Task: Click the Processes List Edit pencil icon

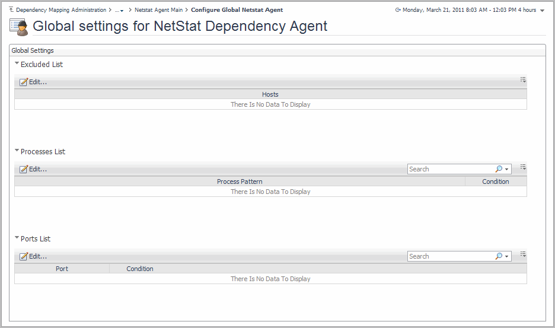Action: tap(24, 170)
